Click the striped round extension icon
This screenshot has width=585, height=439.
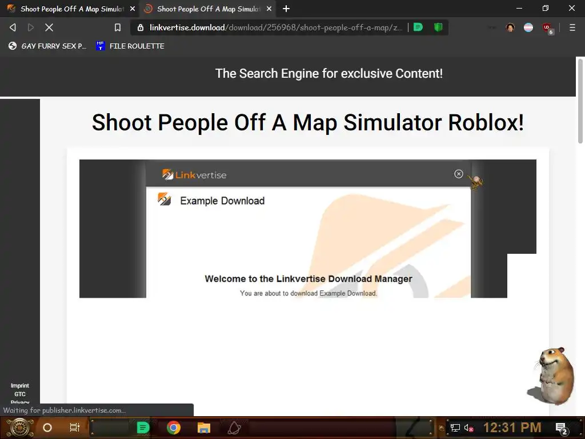[528, 27]
